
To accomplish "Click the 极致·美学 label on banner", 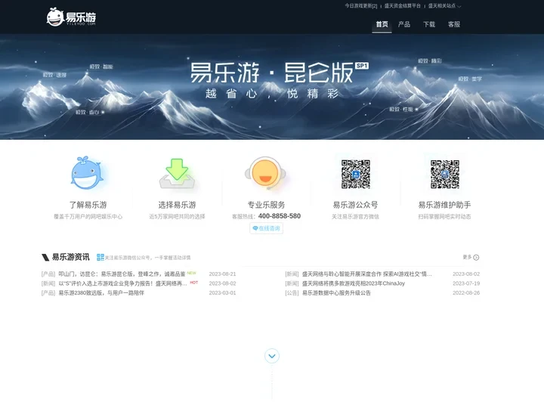I will 470,79.
